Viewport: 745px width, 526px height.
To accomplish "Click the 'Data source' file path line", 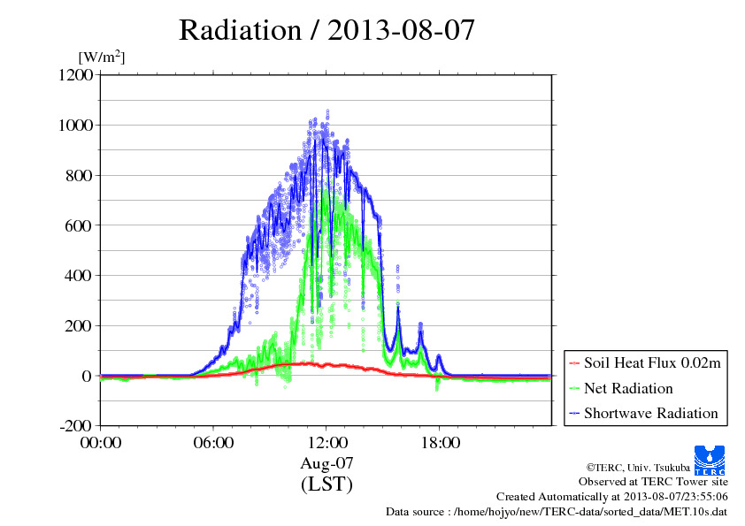I will 557,512.
